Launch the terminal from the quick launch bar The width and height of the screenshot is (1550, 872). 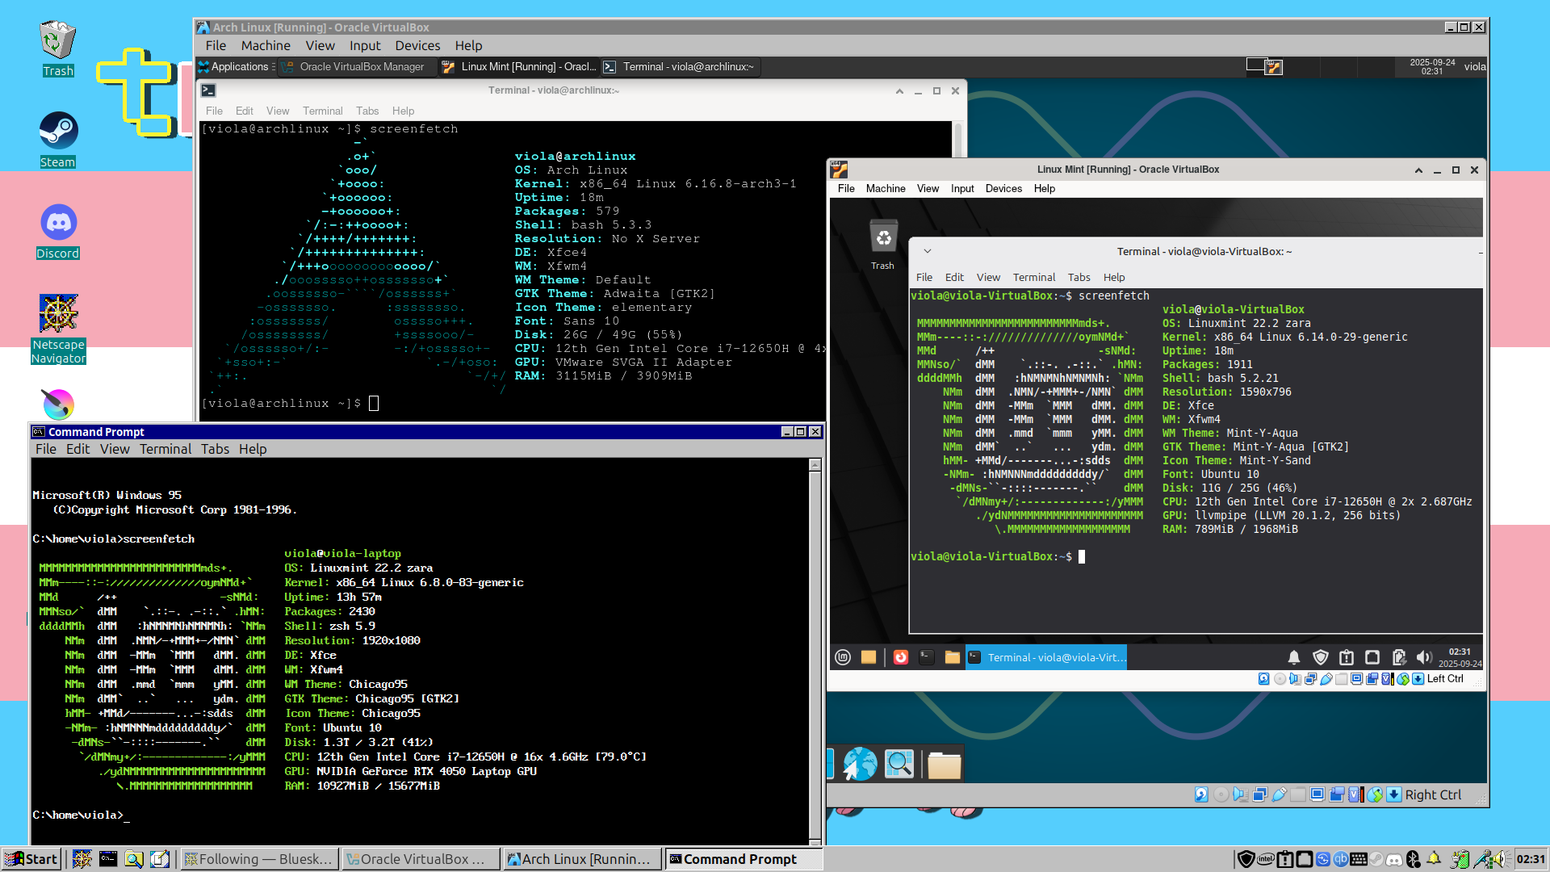click(108, 859)
